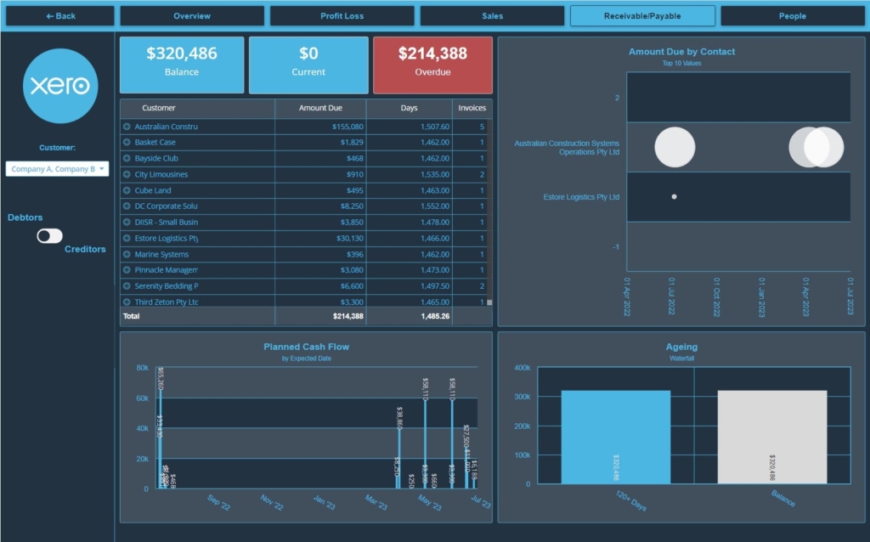This screenshot has height=542, width=870.
Task: Click the red $214,388 Overdue card
Action: pyautogui.click(x=432, y=65)
